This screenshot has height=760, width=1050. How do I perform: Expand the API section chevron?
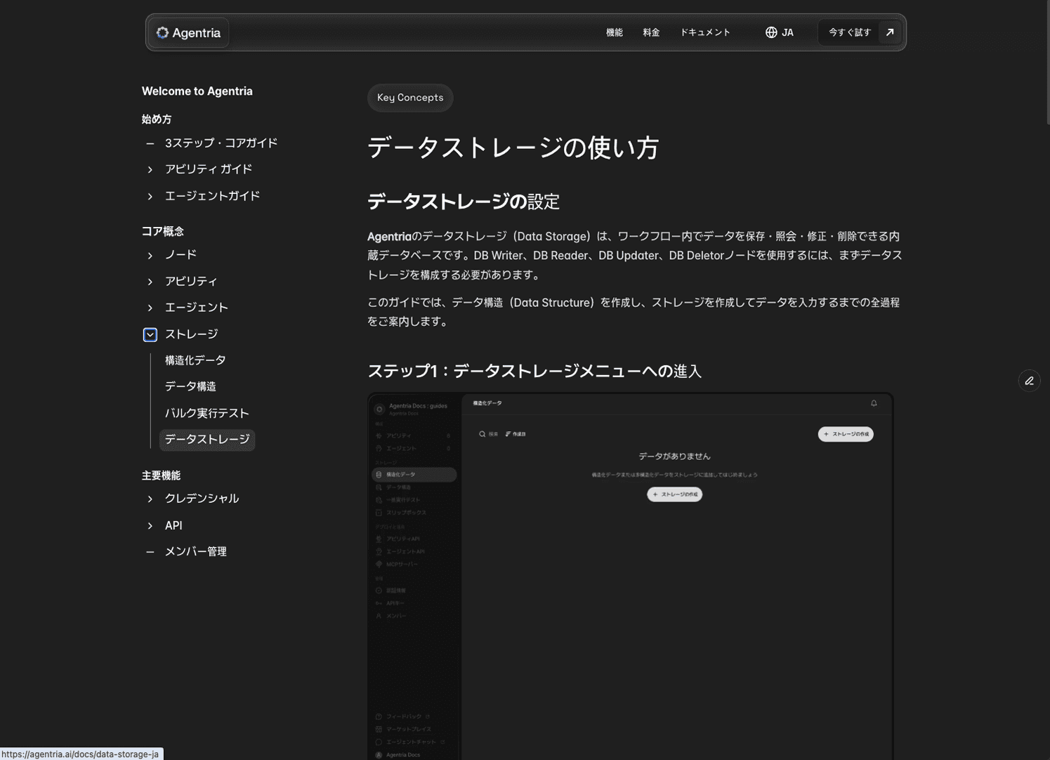pyautogui.click(x=150, y=526)
